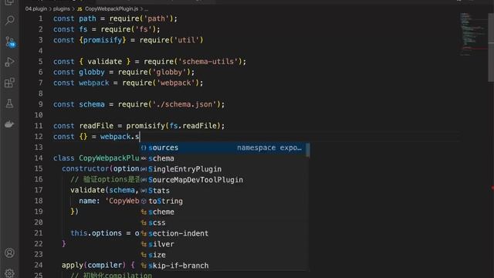Click breadcrumb 'CopyWebpackPlugin.js' file
Screen dimensions: 494x278
click(x=111, y=8)
